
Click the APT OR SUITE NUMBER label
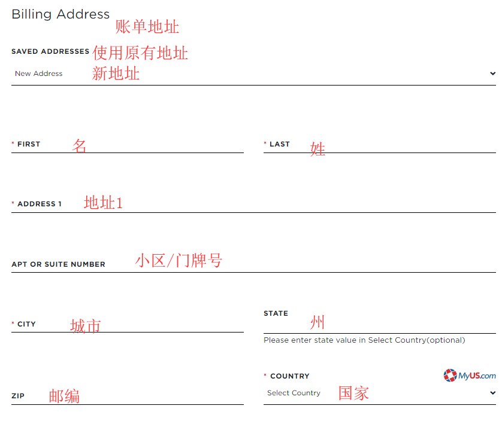click(x=58, y=264)
